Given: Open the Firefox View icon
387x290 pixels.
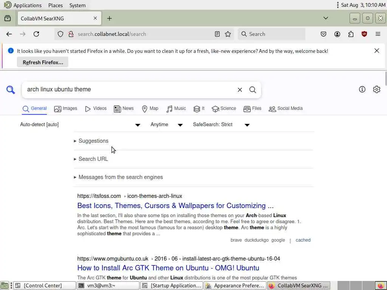Looking at the screenshot, I should [x=8, y=18].
